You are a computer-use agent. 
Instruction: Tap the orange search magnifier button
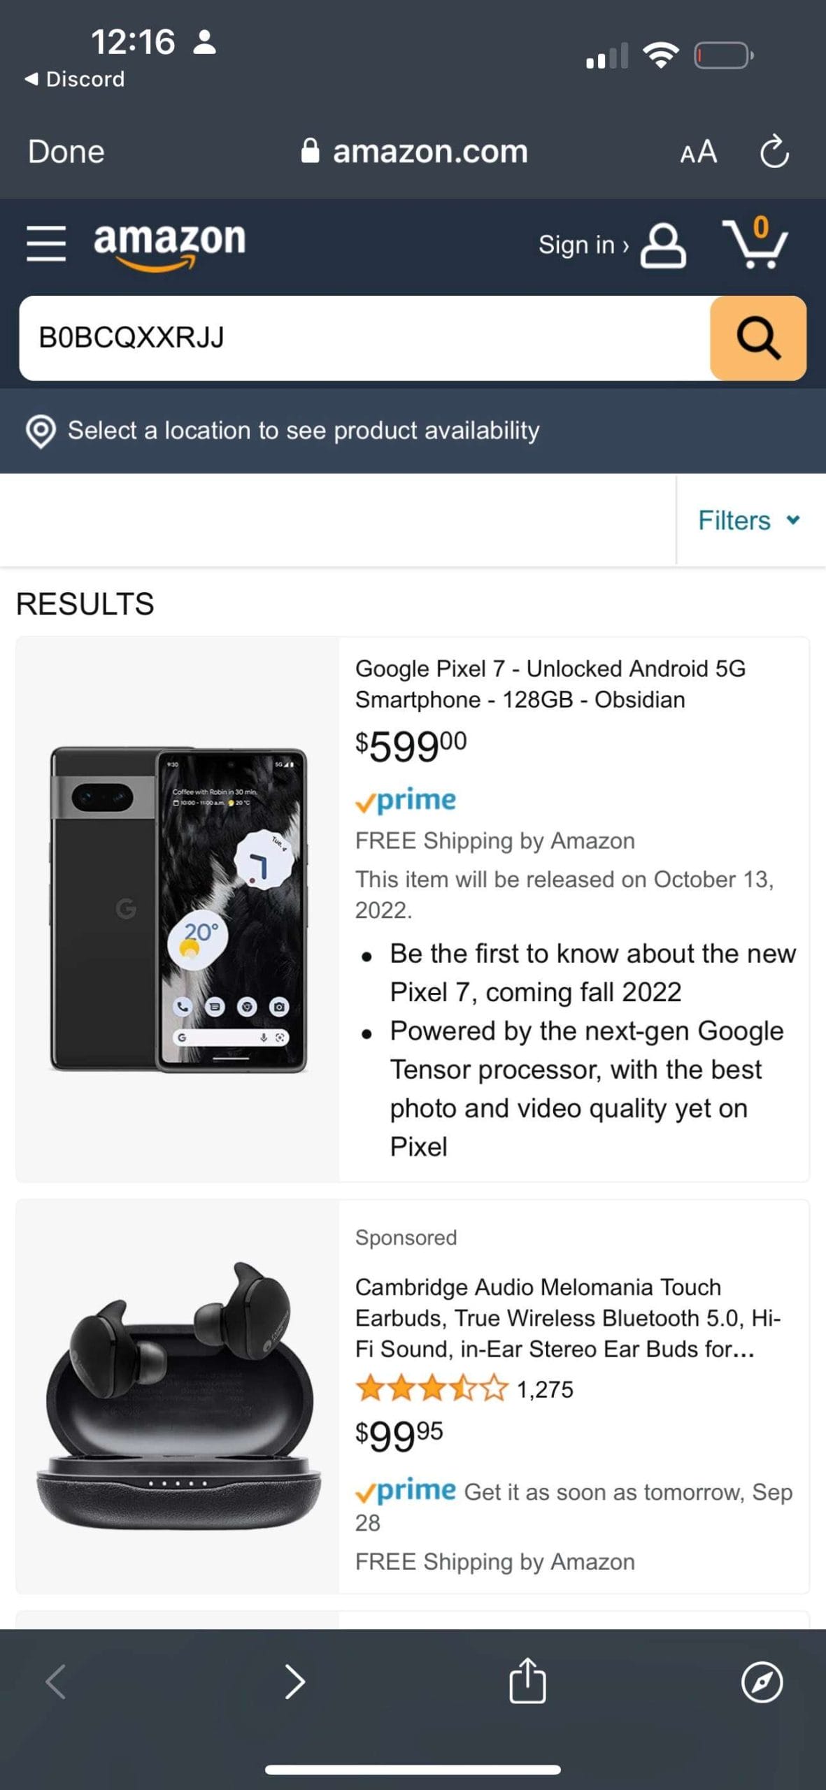(x=757, y=338)
